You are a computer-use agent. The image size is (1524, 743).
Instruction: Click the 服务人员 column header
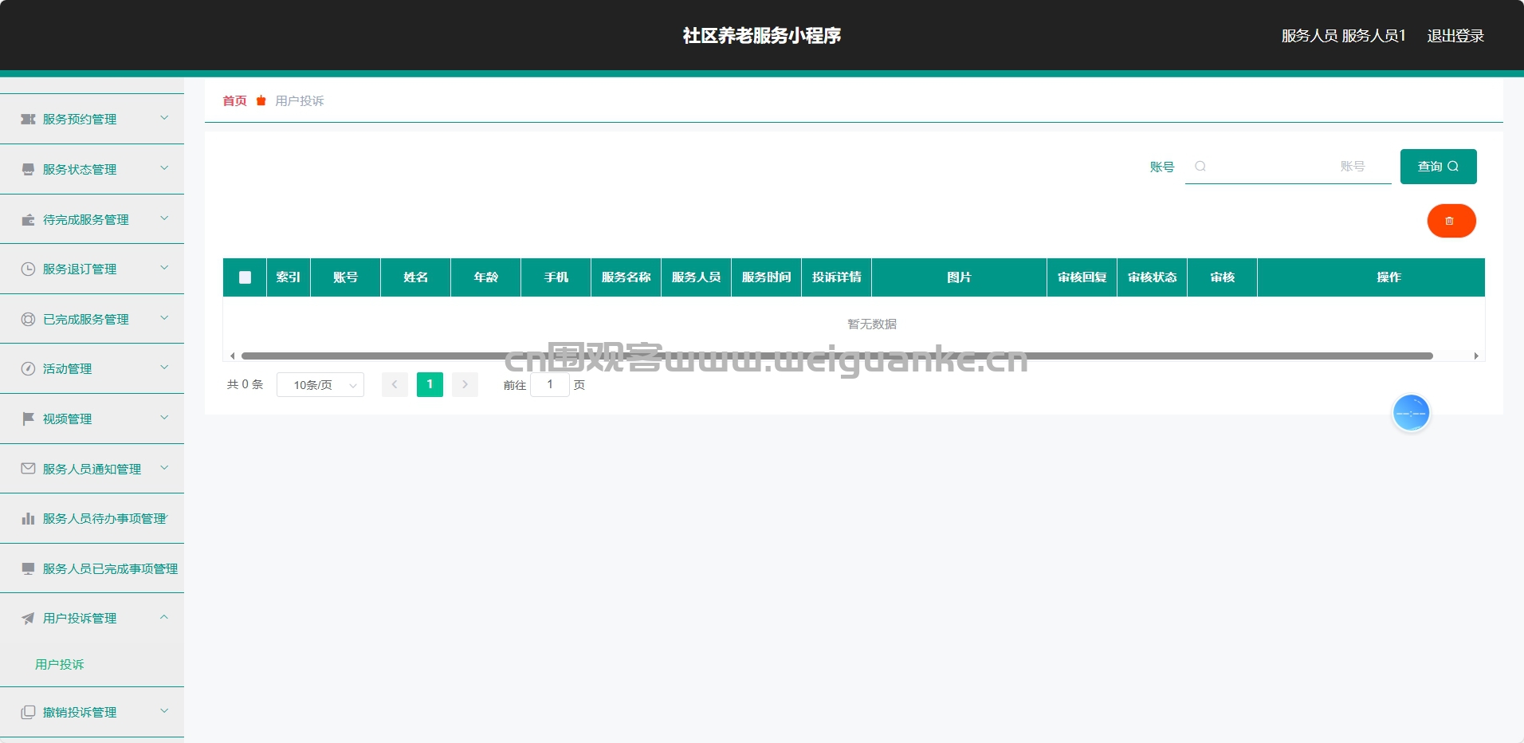pyautogui.click(x=697, y=277)
